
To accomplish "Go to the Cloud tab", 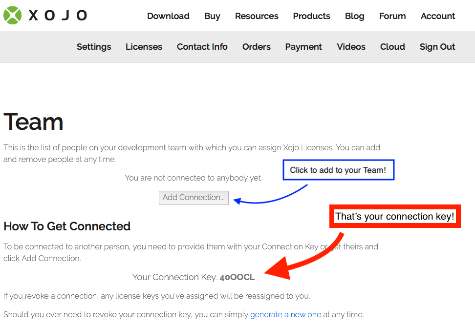I will pyautogui.click(x=392, y=47).
